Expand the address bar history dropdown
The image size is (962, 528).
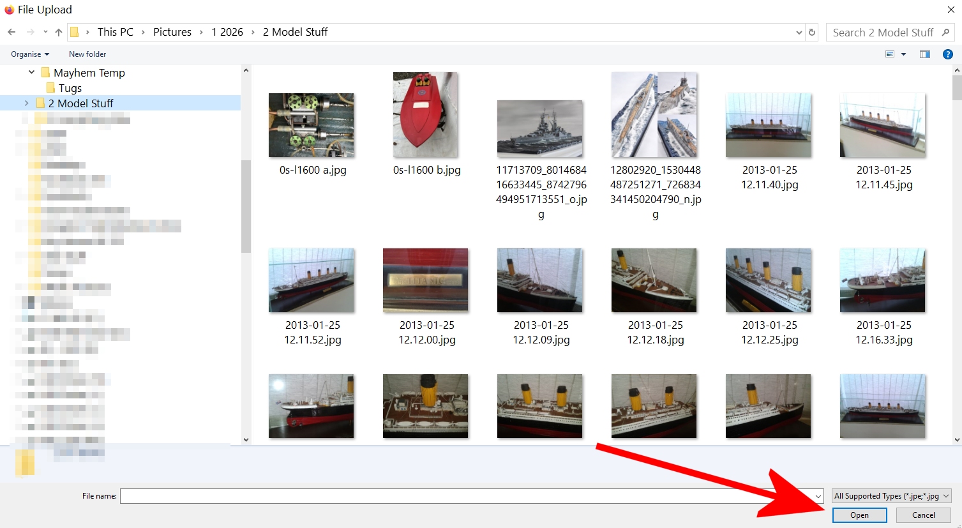799,33
